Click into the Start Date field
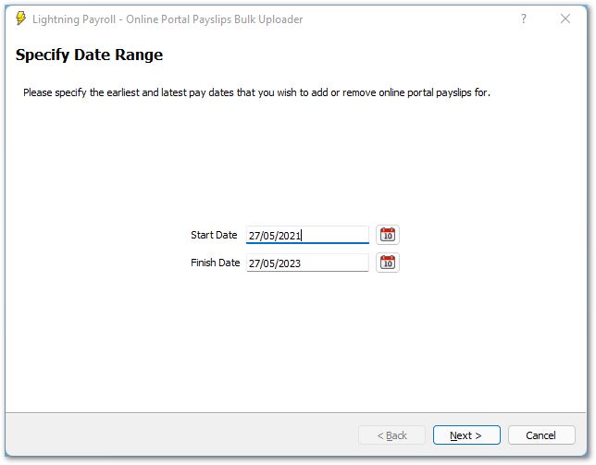The width and height of the screenshot is (596, 465). (307, 235)
